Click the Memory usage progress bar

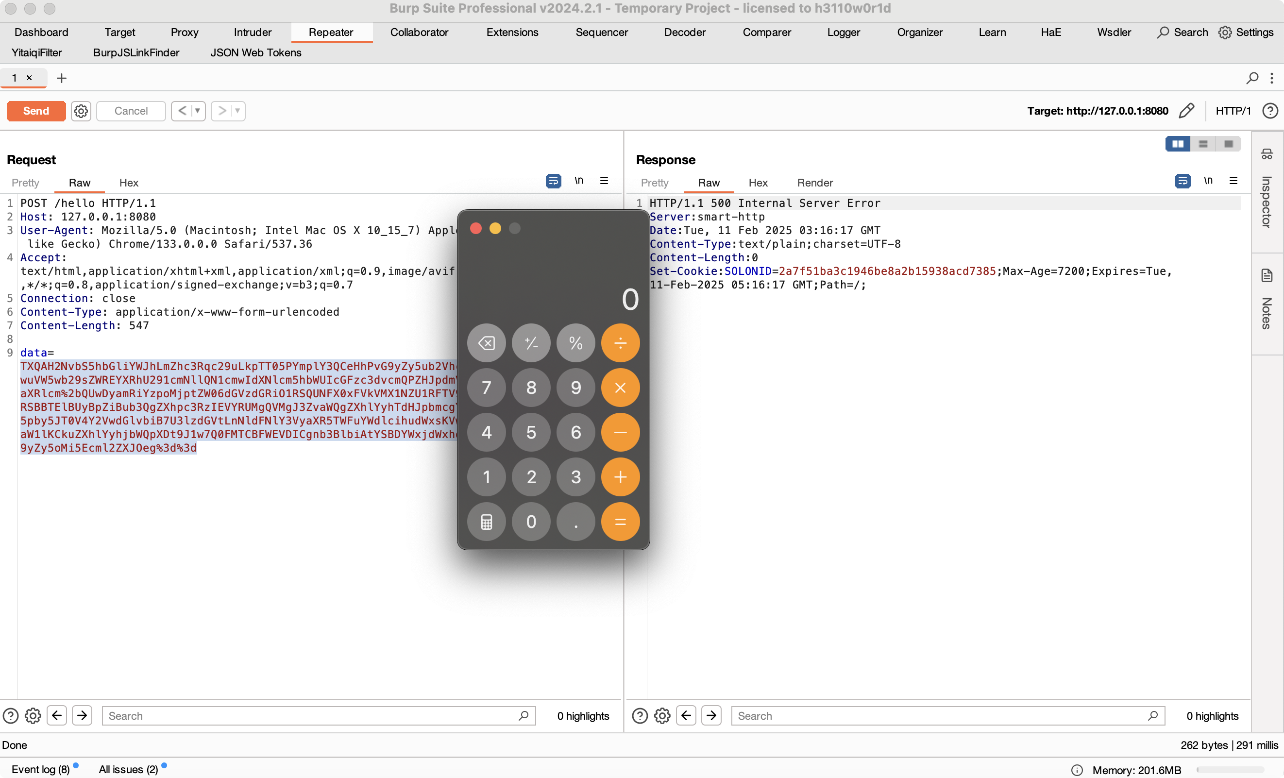click(x=1230, y=770)
